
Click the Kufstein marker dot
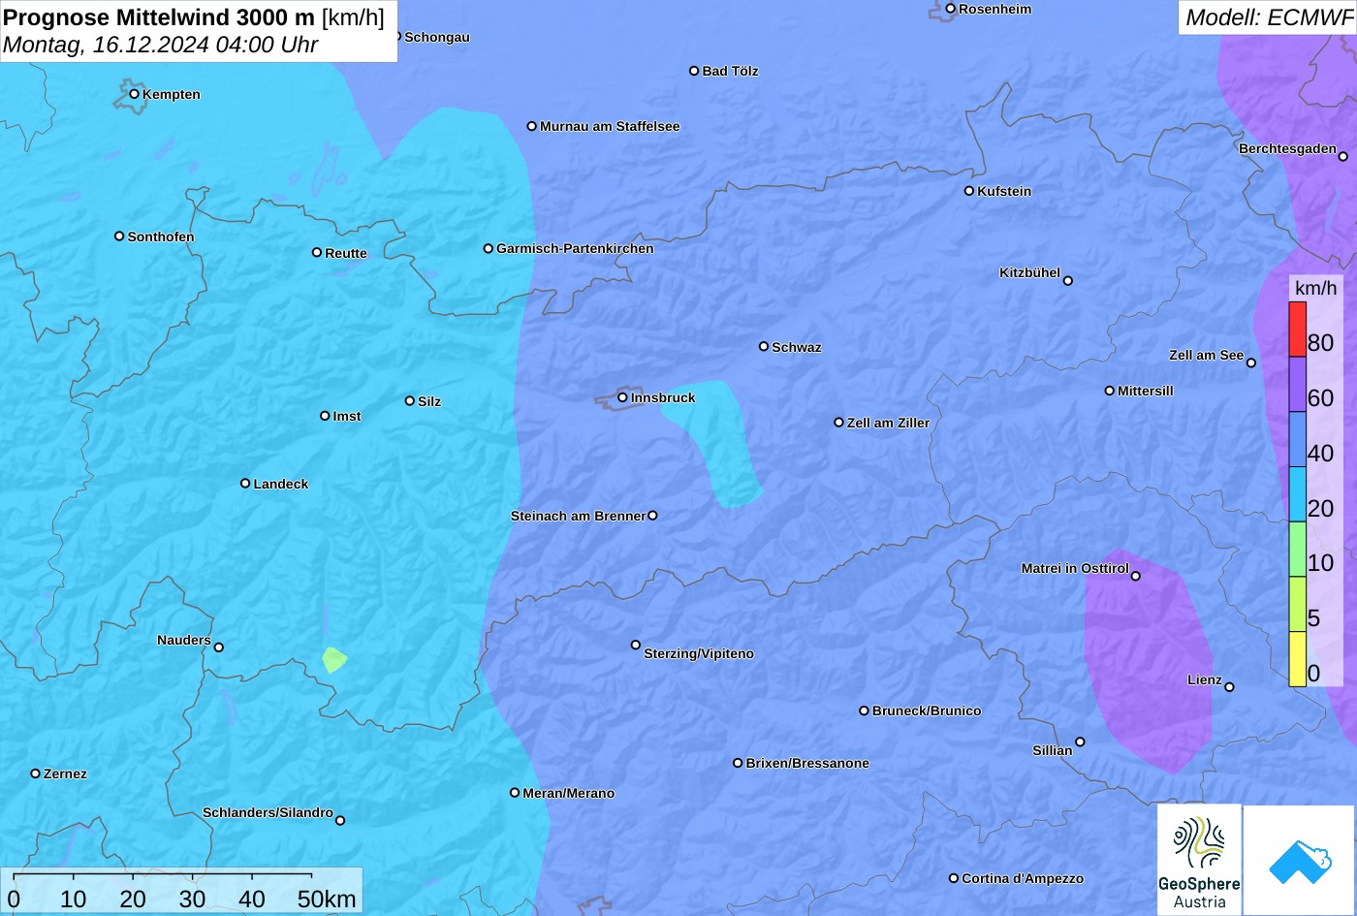(969, 191)
